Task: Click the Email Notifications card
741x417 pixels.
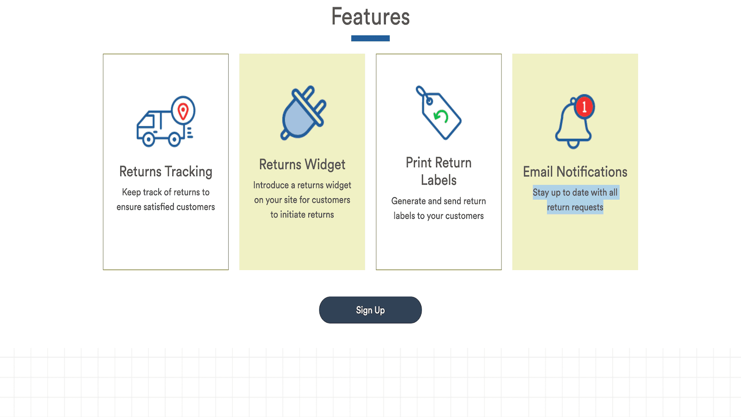Action: coord(575,161)
